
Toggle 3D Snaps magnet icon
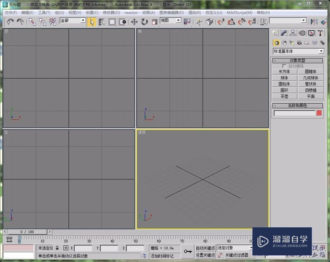pyautogui.click(x=221, y=22)
